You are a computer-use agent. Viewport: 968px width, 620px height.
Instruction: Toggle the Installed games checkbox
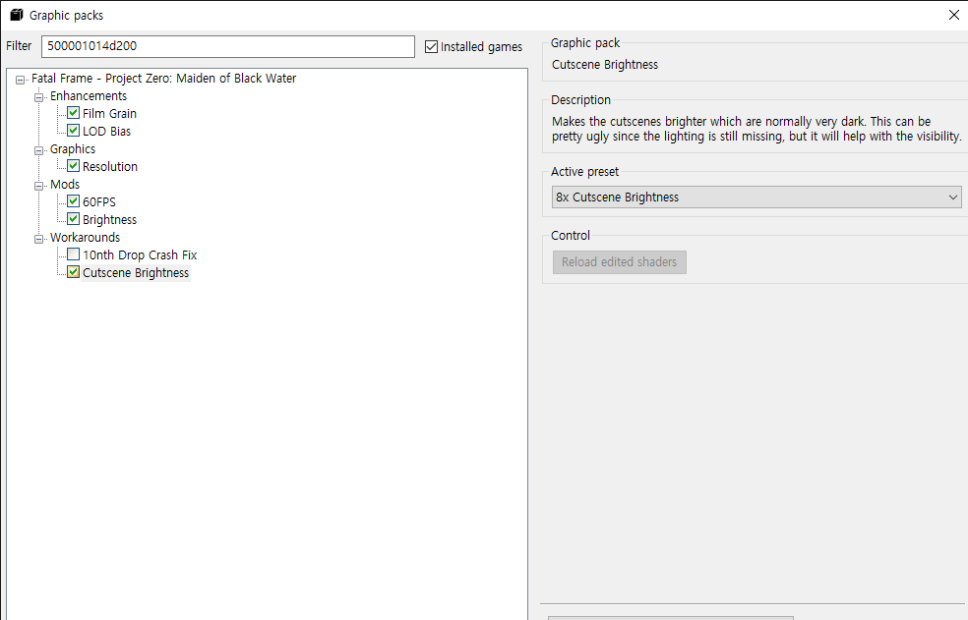tap(432, 46)
